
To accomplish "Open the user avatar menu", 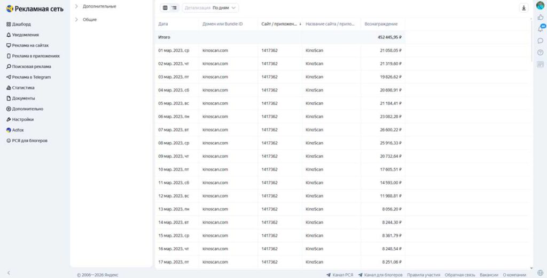I will [540, 5].
